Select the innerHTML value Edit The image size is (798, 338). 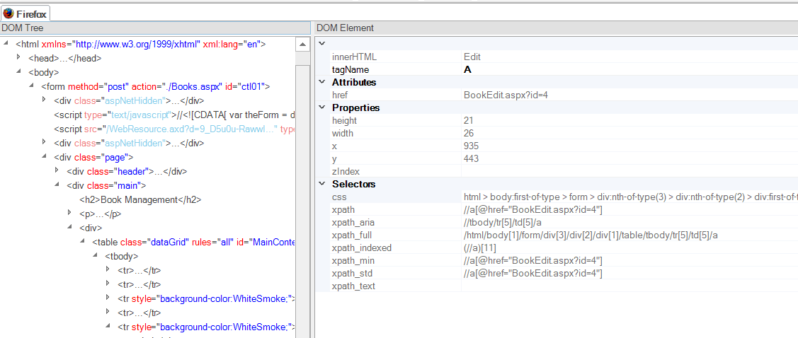[x=472, y=57]
